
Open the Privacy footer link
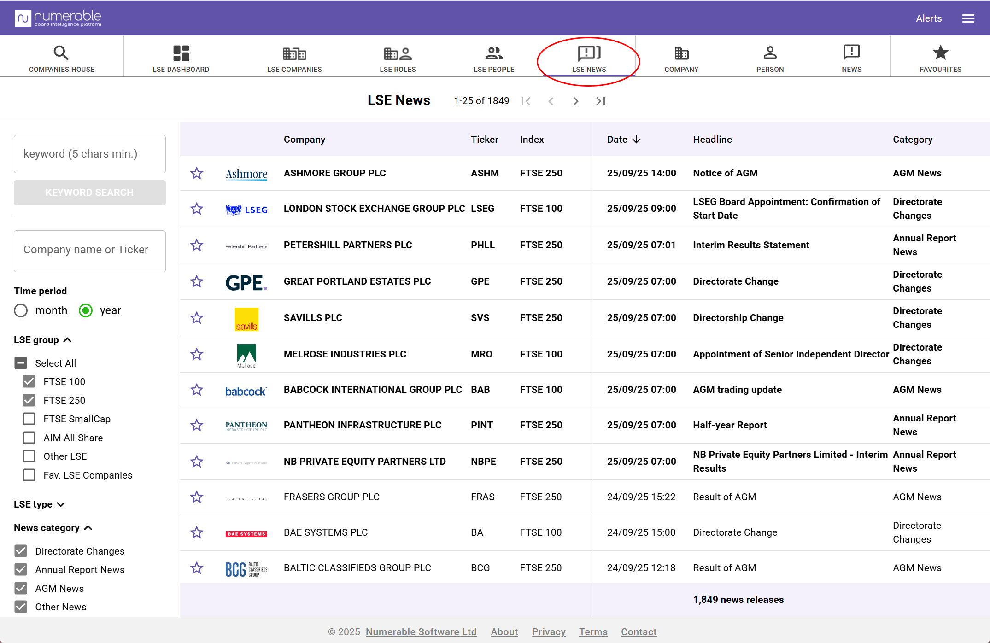[548, 632]
